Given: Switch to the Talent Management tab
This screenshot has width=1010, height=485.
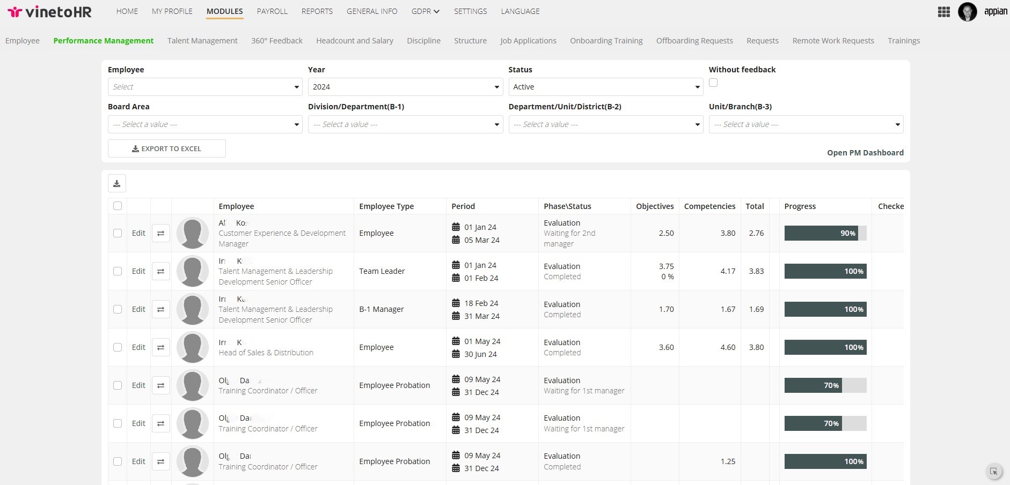Looking at the screenshot, I should coord(202,41).
